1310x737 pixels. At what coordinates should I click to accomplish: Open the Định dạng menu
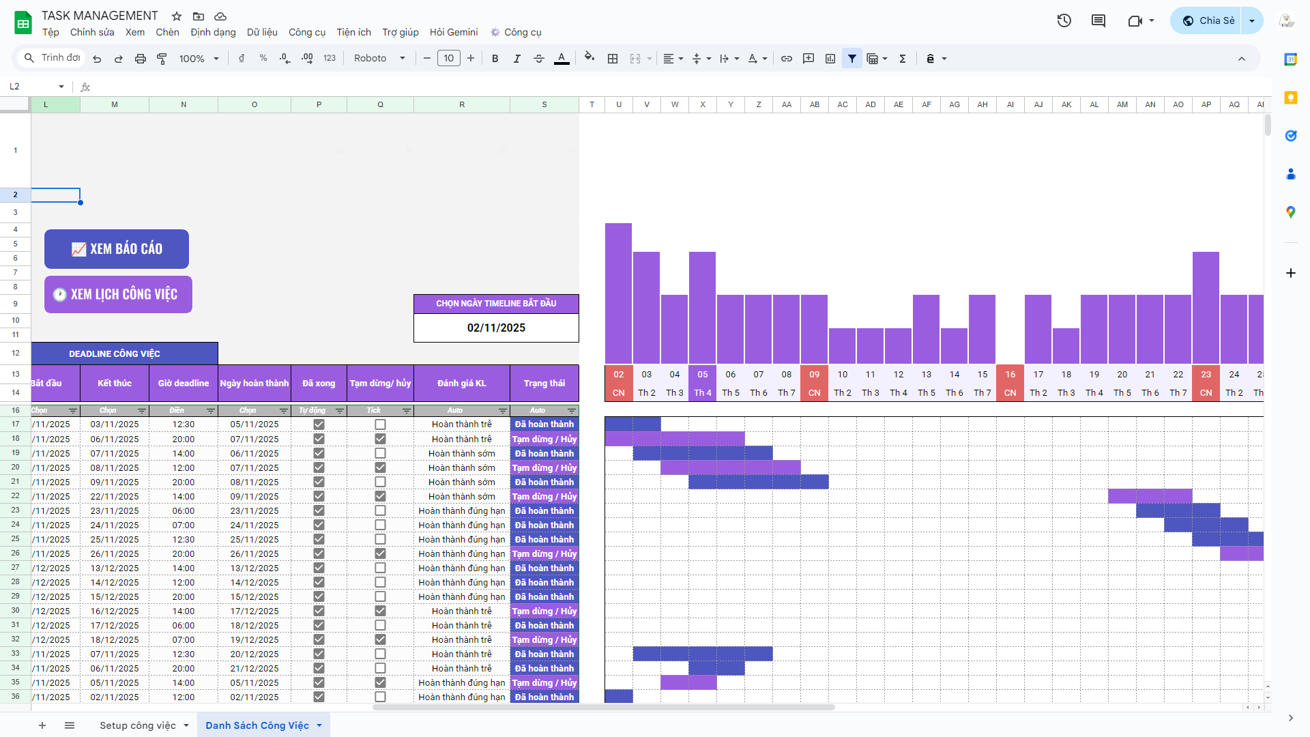(x=213, y=32)
